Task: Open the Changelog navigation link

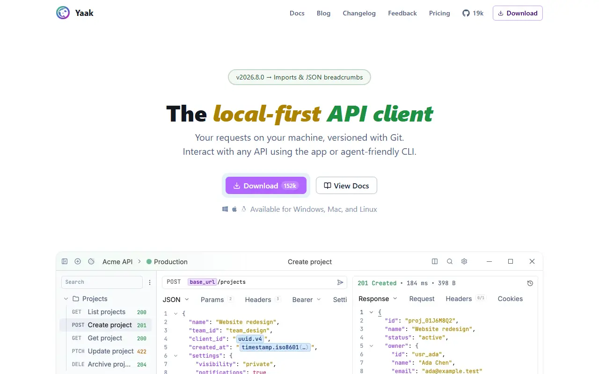Action: click(x=359, y=13)
